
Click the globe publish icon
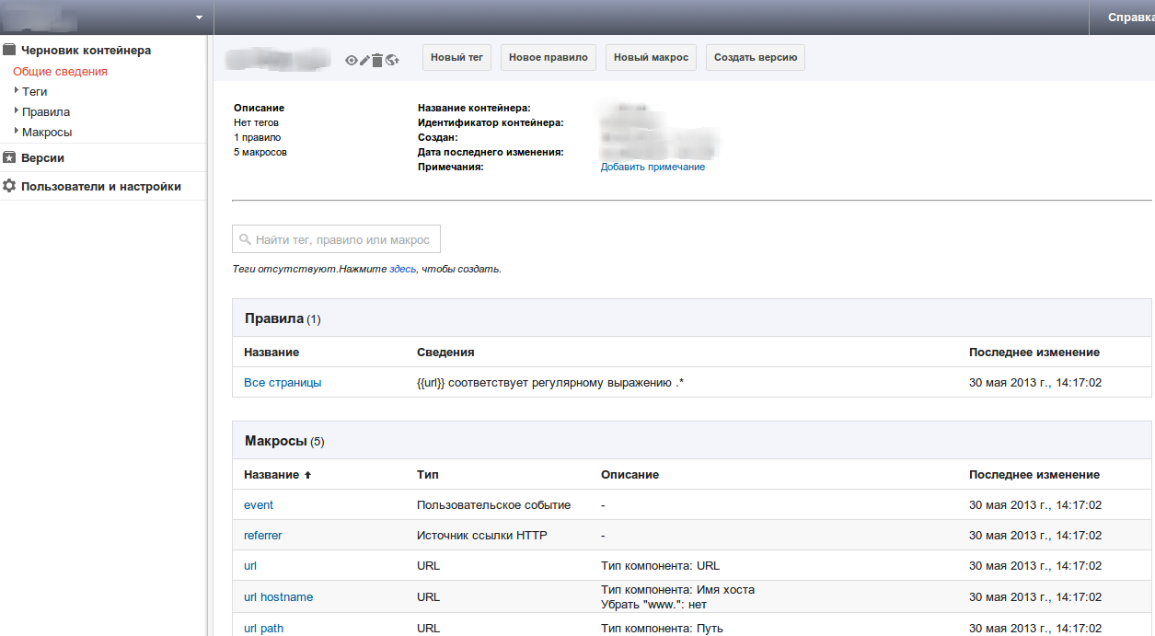(x=392, y=60)
